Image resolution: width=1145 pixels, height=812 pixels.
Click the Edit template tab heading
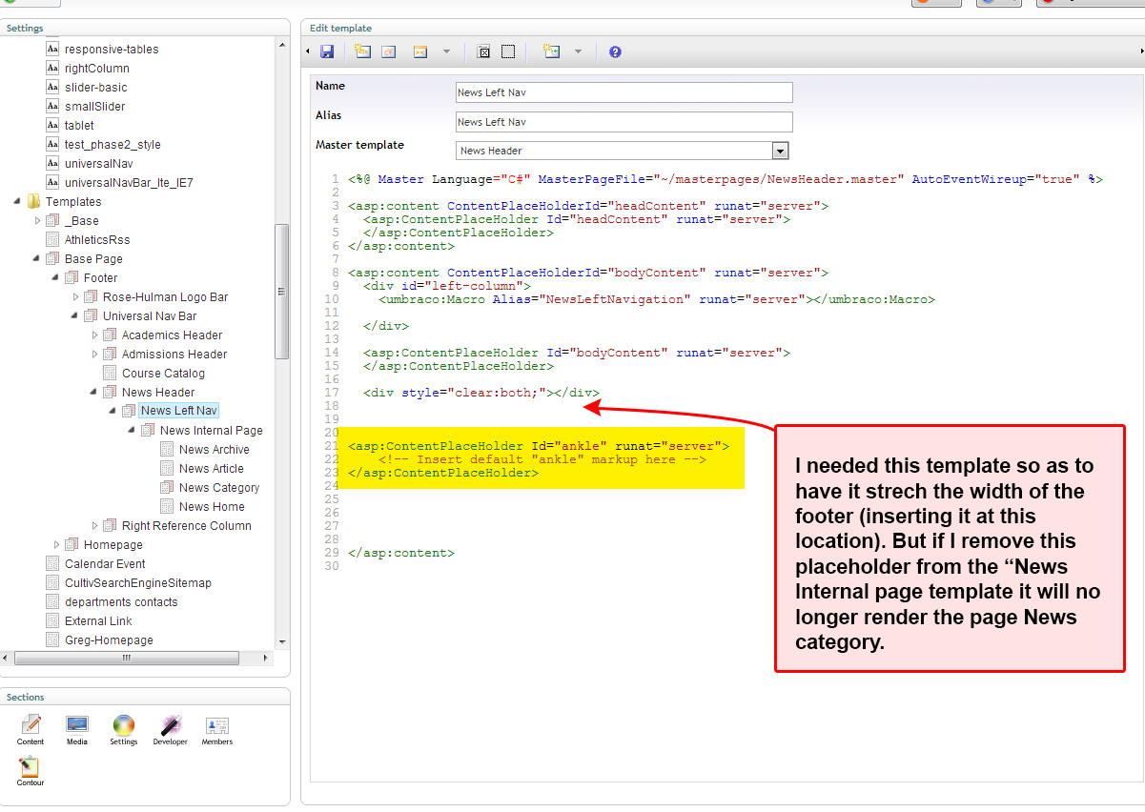340,28
